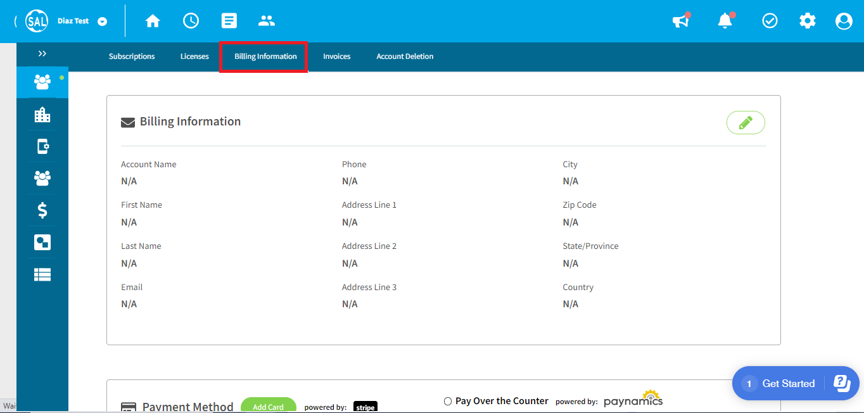
Task: Click the Phone label
Action: (x=354, y=164)
